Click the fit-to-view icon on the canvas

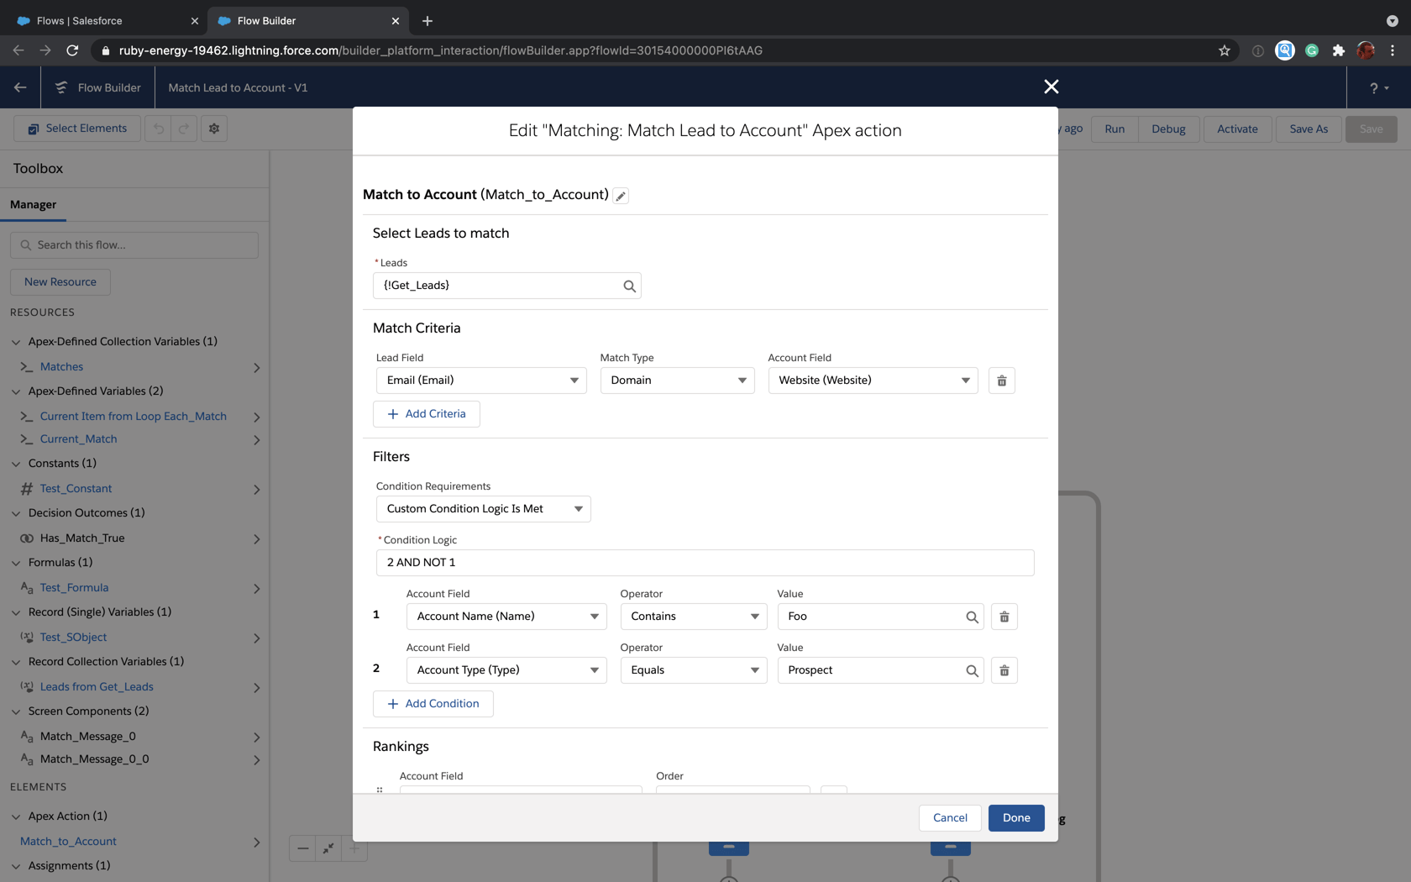(328, 848)
